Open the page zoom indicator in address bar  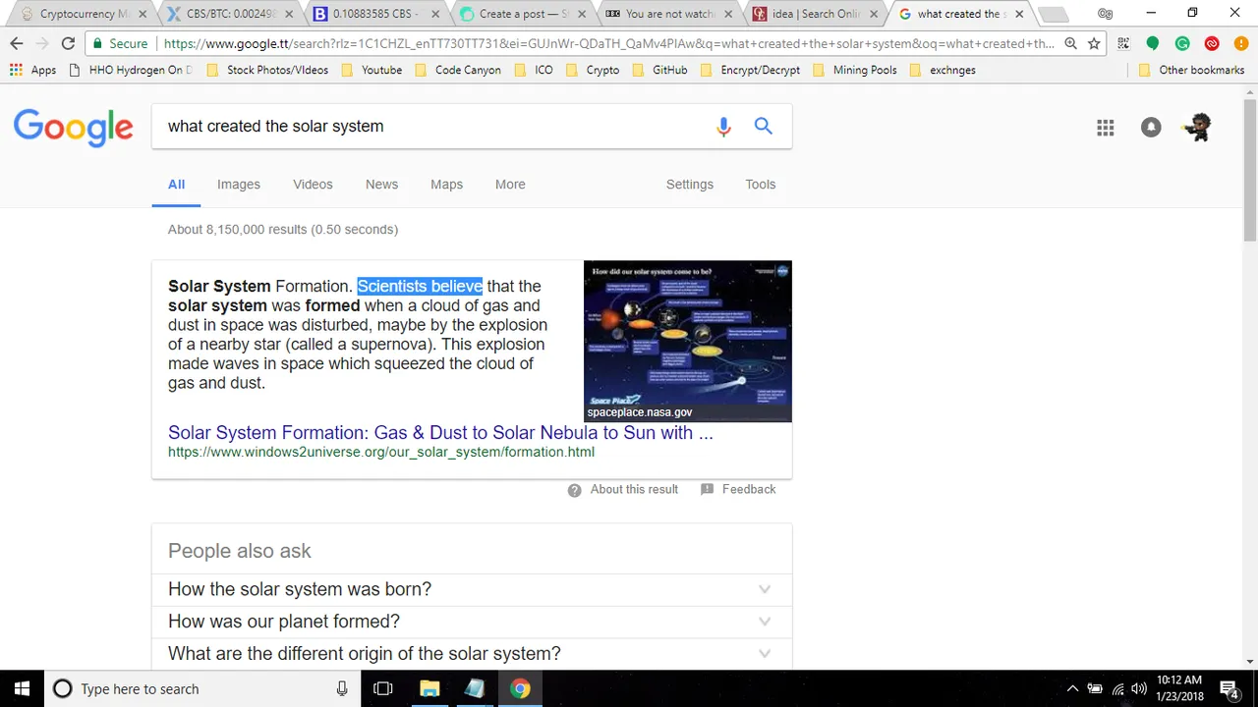(1070, 43)
